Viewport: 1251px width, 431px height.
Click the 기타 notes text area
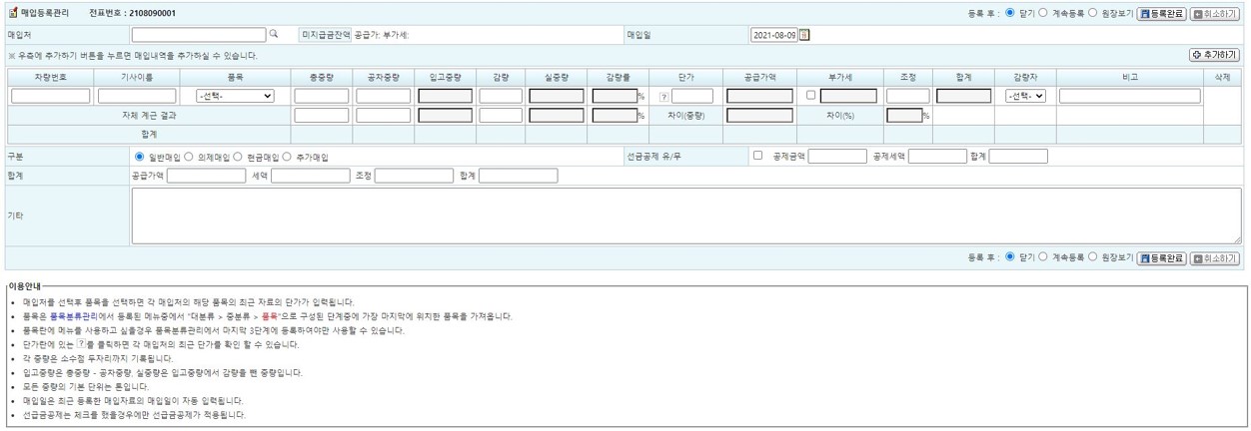click(x=686, y=216)
